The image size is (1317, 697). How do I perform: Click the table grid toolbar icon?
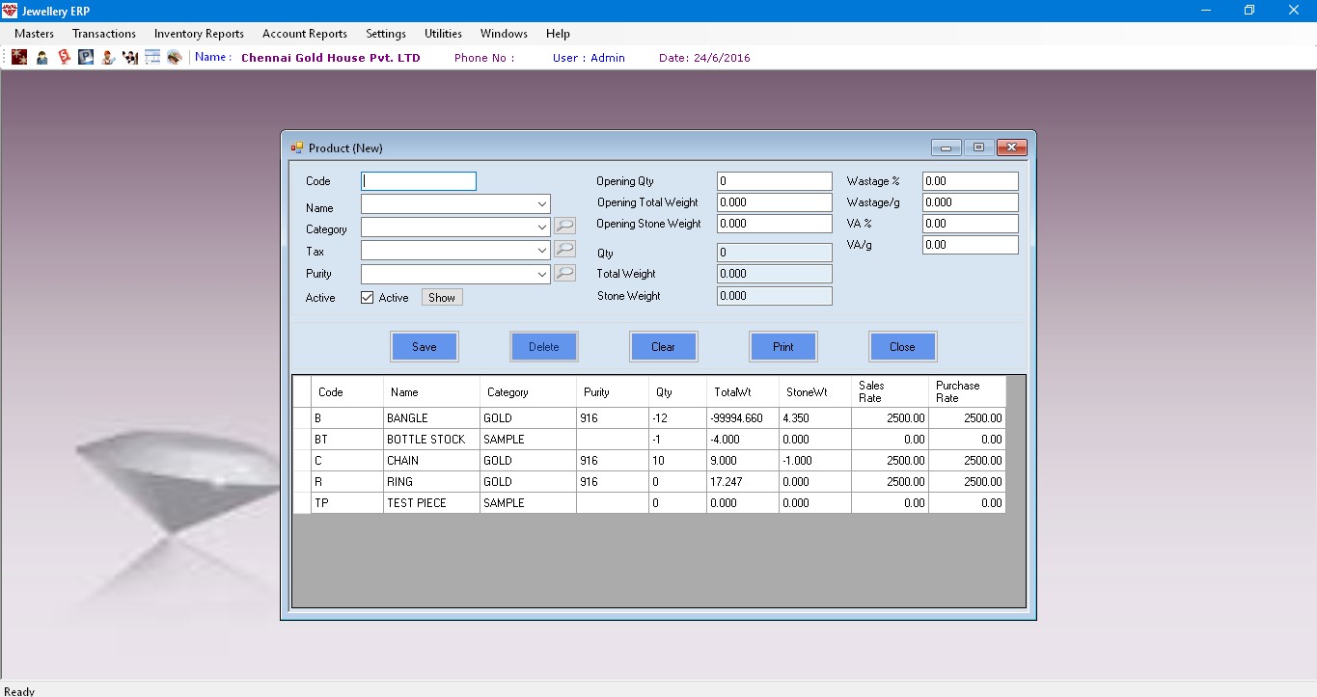pyautogui.click(x=152, y=57)
